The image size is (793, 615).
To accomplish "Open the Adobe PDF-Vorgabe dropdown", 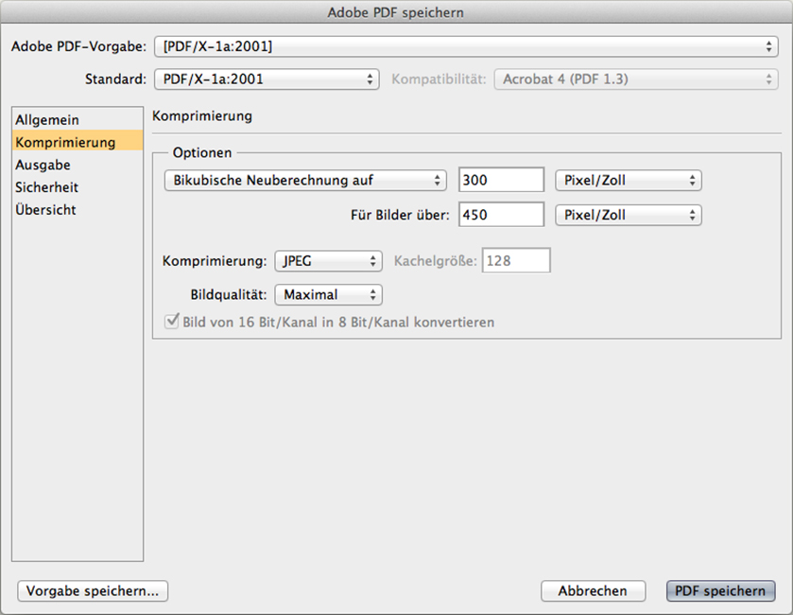I will click(466, 46).
